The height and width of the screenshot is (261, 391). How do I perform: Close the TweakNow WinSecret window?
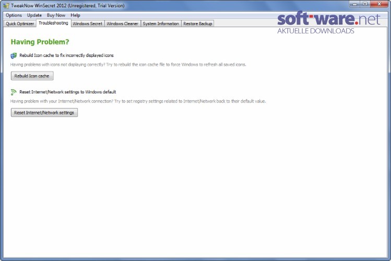(x=380, y=4)
